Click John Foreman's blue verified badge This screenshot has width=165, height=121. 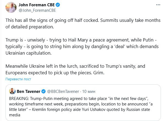point(58,5)
